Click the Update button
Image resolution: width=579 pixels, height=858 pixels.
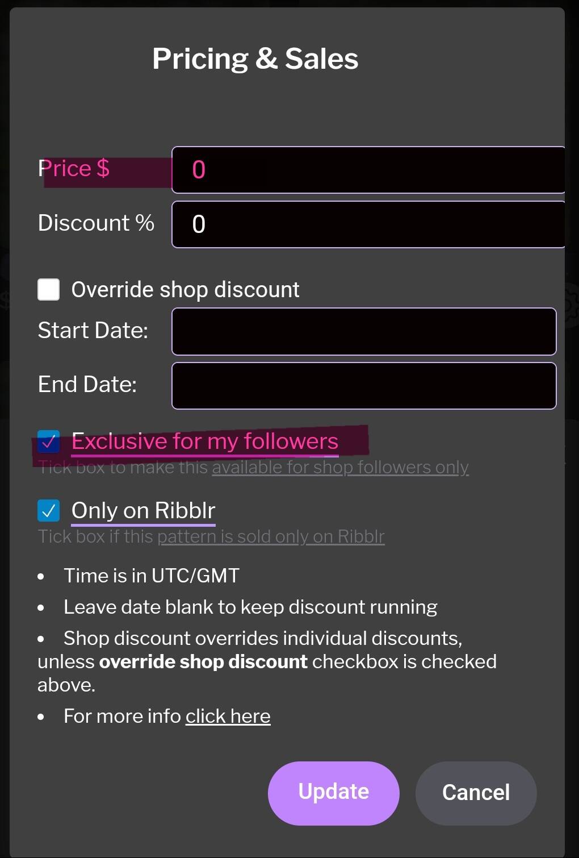[x=334, y=793]
